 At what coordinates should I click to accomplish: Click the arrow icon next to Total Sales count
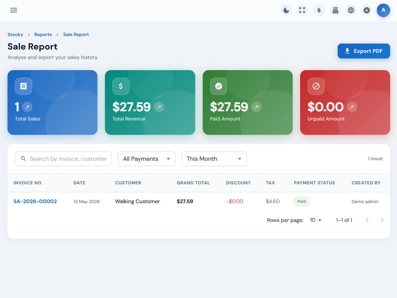[27, 107]
